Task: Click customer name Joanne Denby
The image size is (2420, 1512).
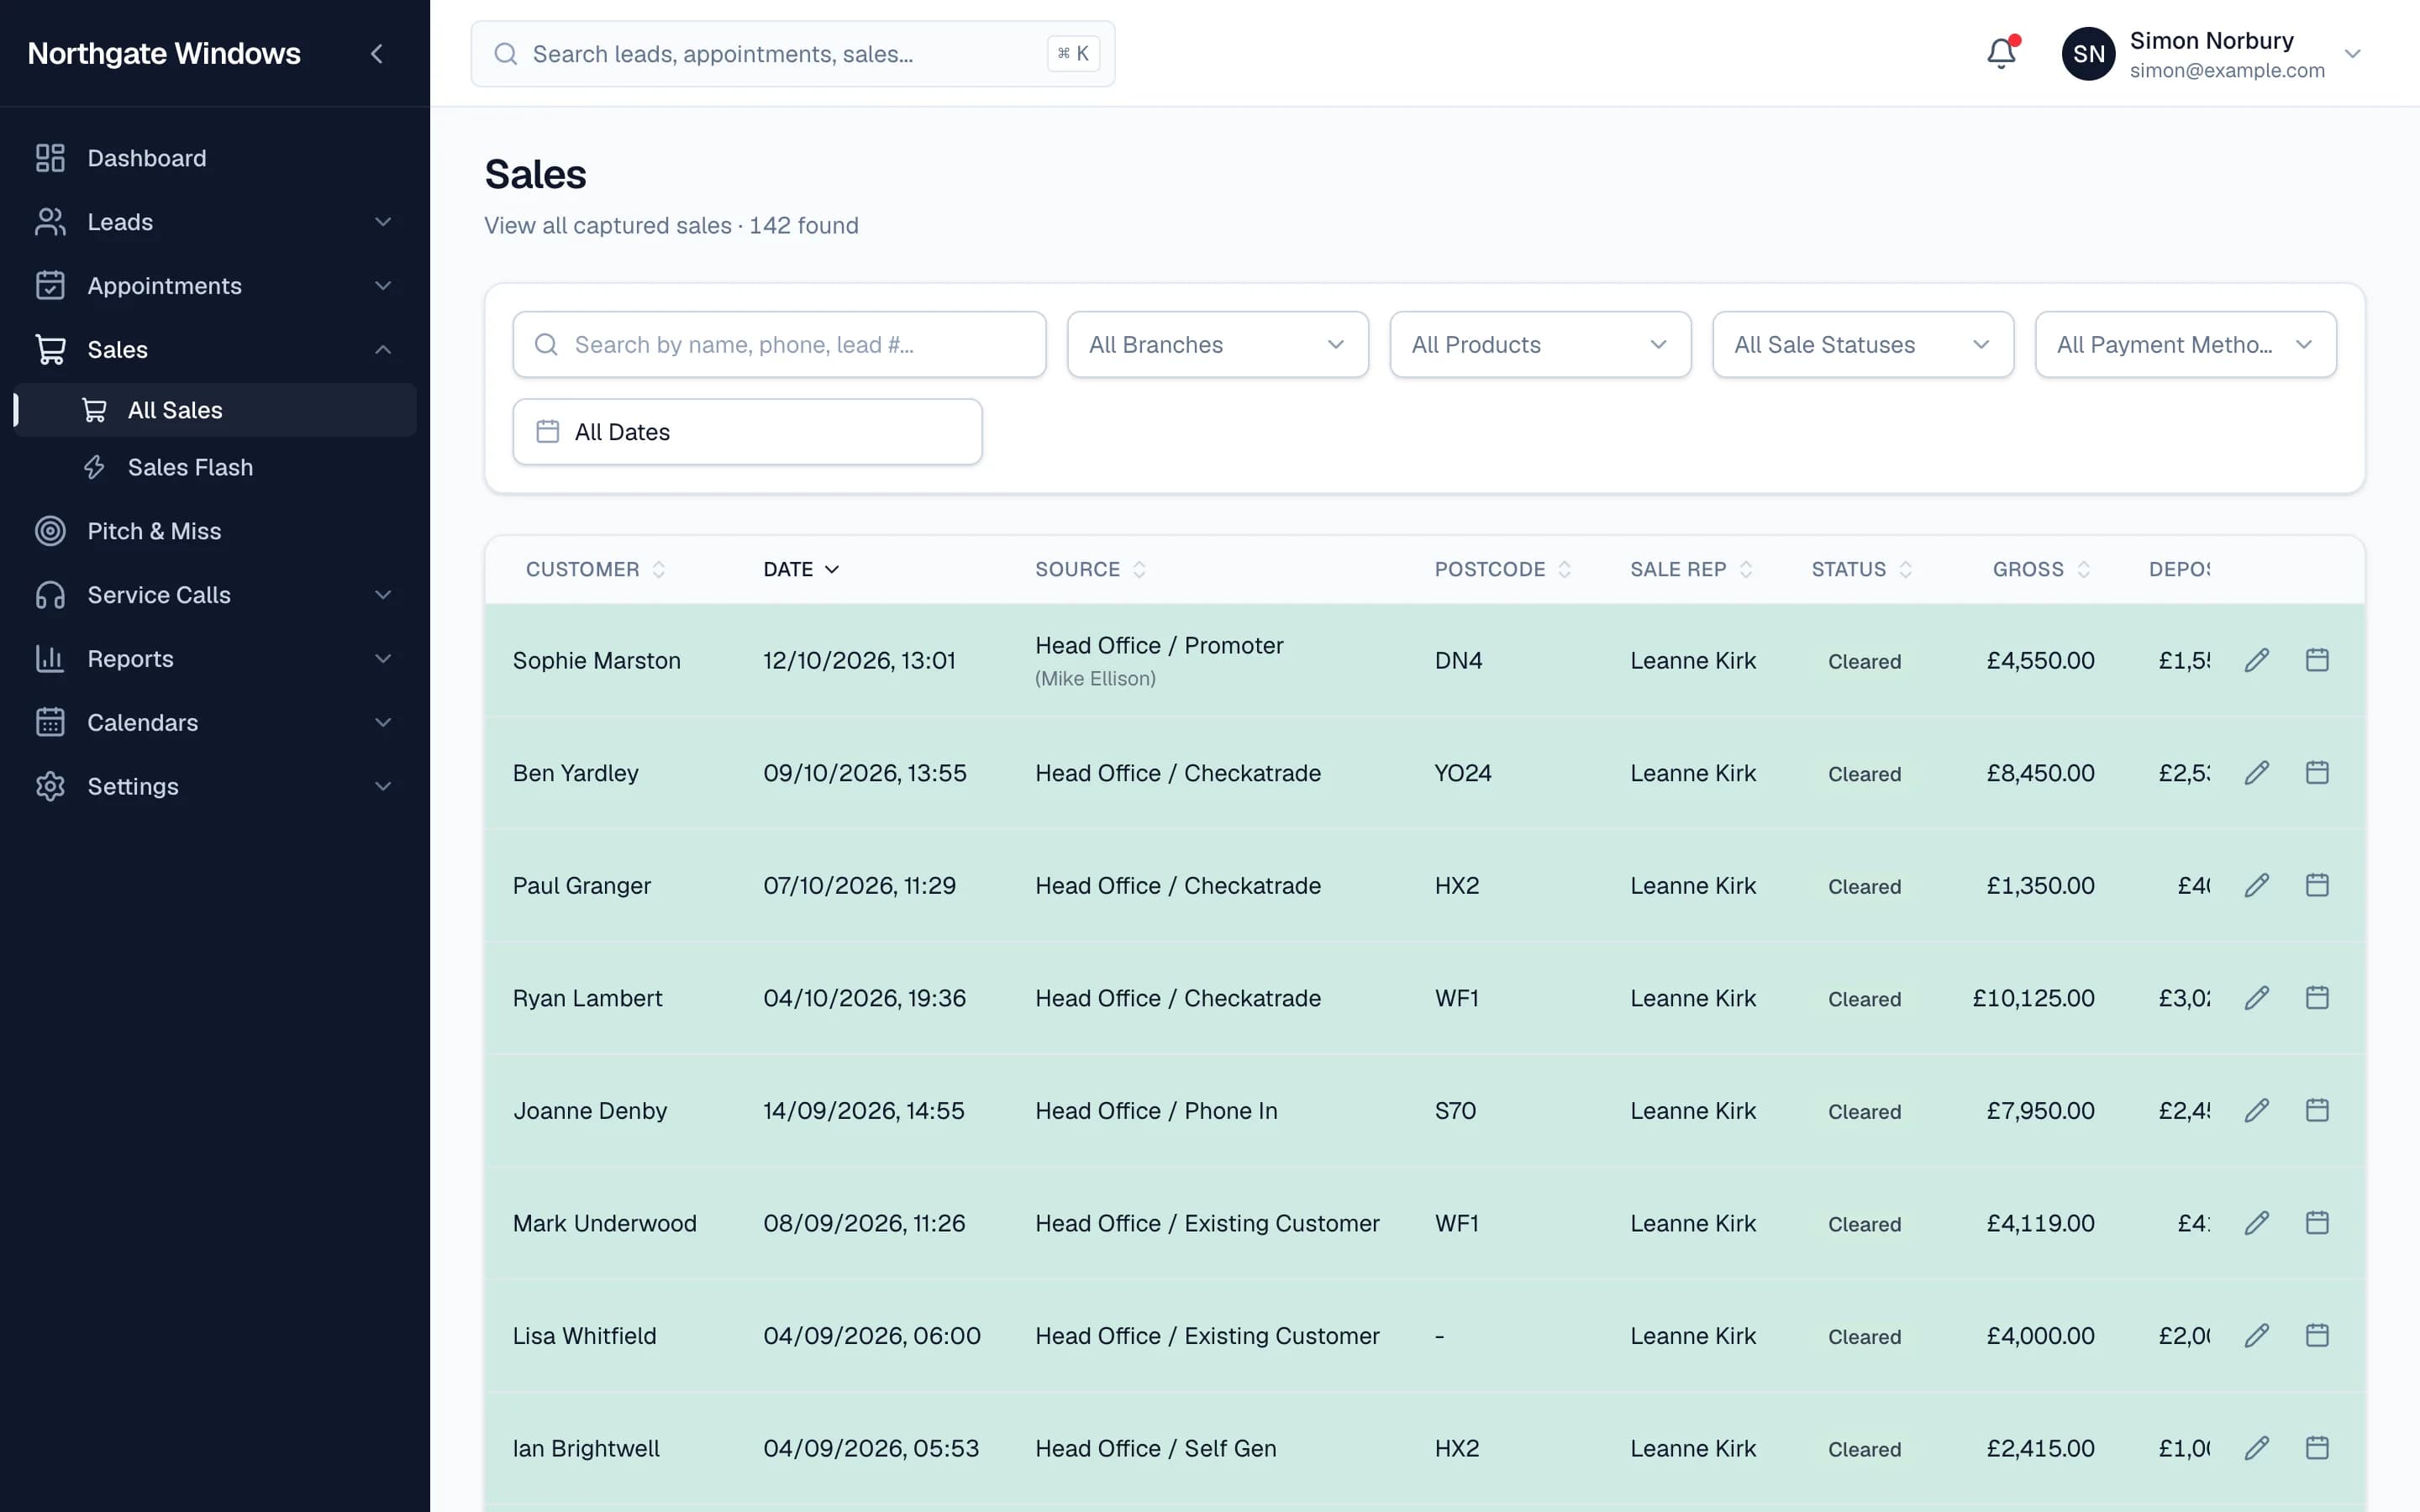Action: (590, 1110)
